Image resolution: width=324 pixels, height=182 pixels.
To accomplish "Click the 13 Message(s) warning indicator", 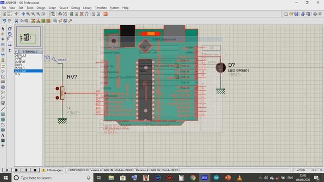I will [x=53, y=170].
